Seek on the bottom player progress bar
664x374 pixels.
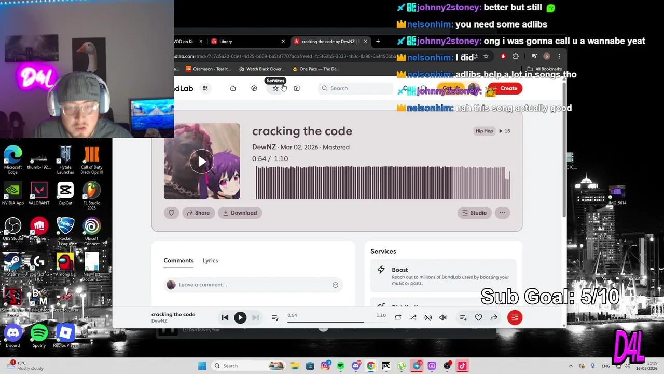click(337, 322)
